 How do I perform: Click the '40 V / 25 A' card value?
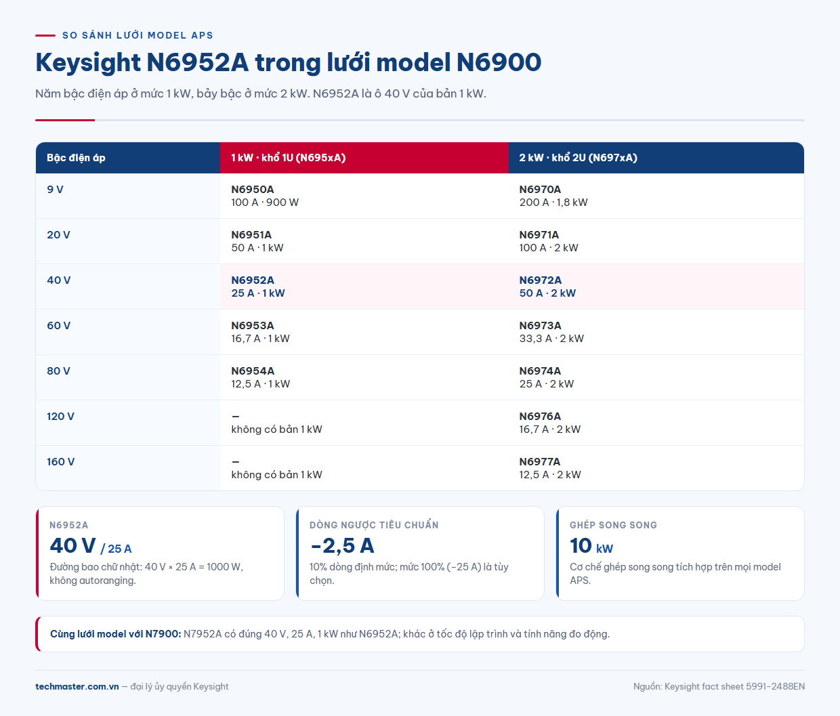pos(91,546)
